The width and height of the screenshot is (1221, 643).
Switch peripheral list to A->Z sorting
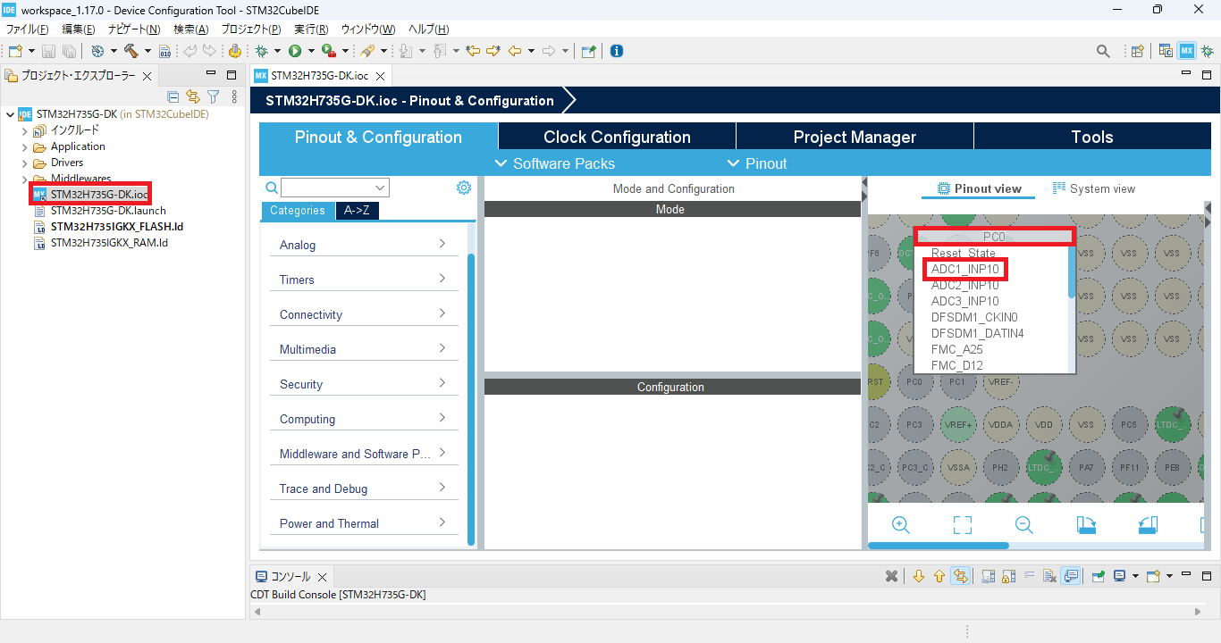coord(356,211)
